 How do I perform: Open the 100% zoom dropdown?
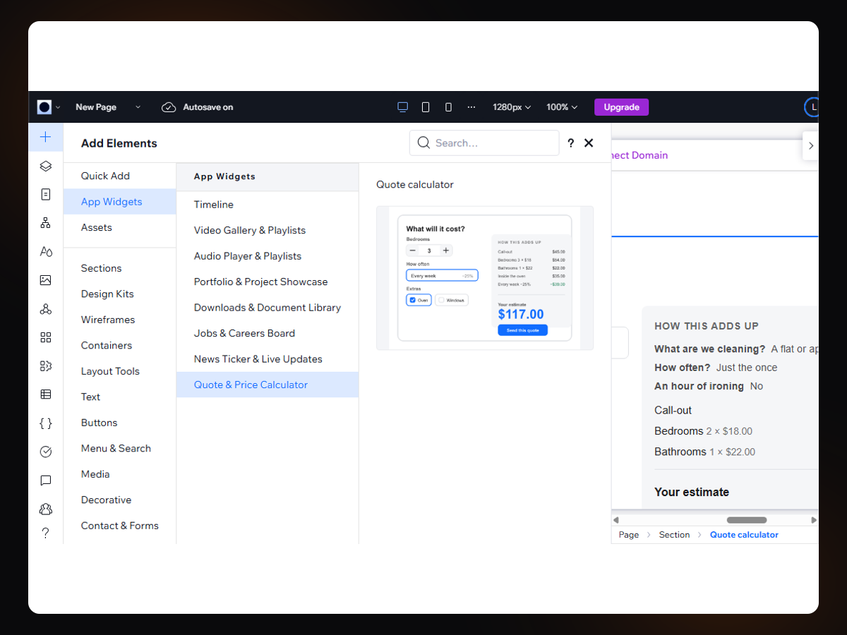pyautogui.click(x=562, y=107)
